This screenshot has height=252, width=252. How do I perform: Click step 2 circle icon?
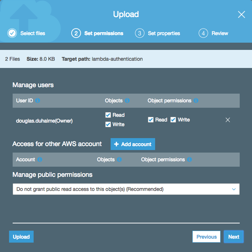pos(76,33)
